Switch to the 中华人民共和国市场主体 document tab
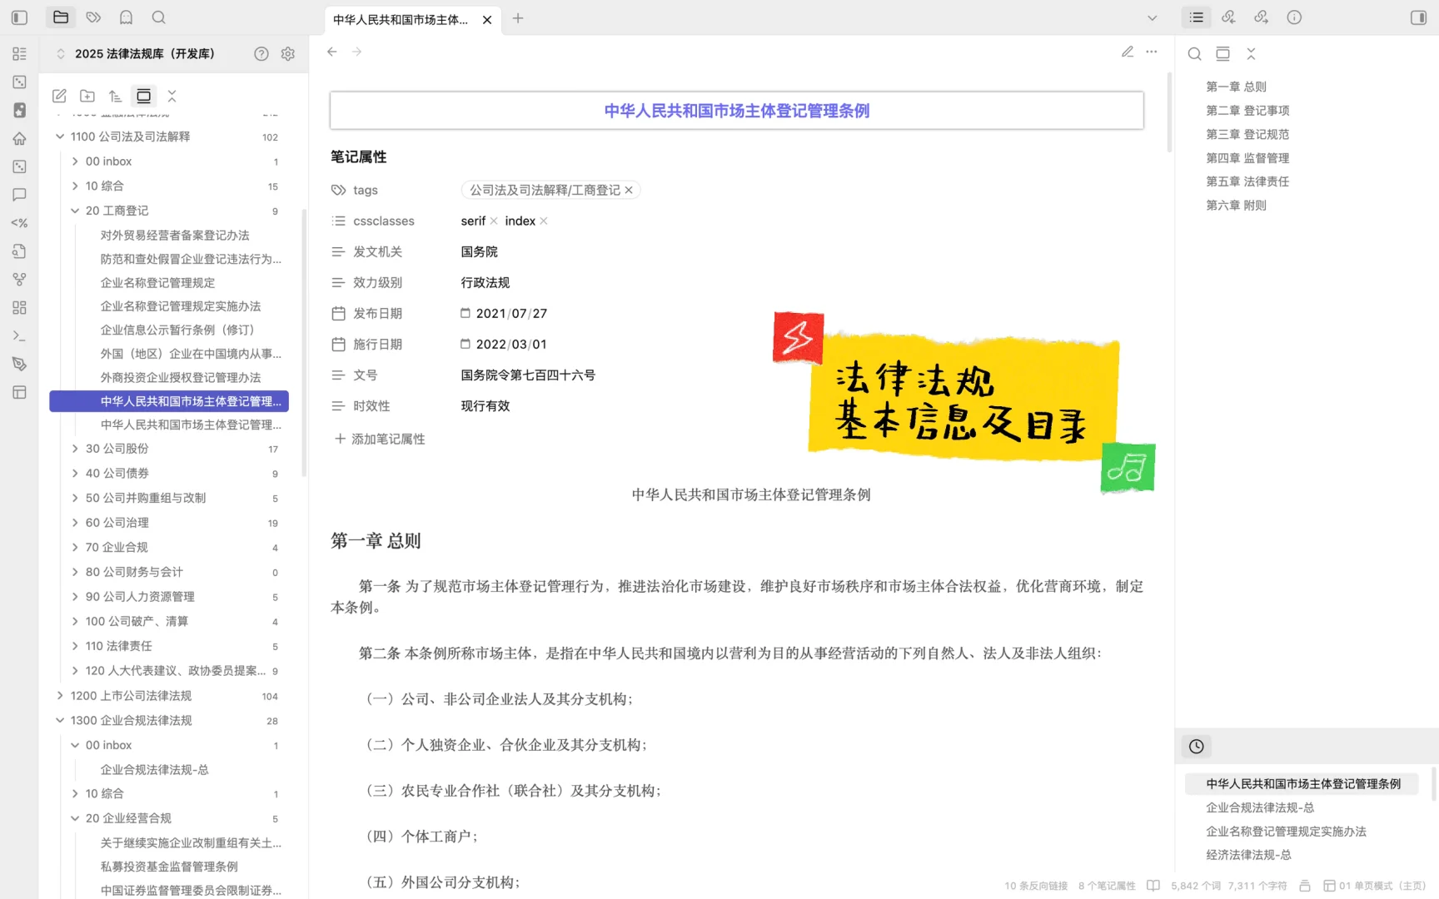Screen dimensions: 1439x899 pyautogui.click(x=398, y=19)
